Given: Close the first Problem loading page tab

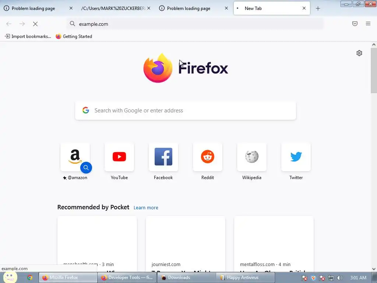Looking at the screenshot, I should [71, 8].
